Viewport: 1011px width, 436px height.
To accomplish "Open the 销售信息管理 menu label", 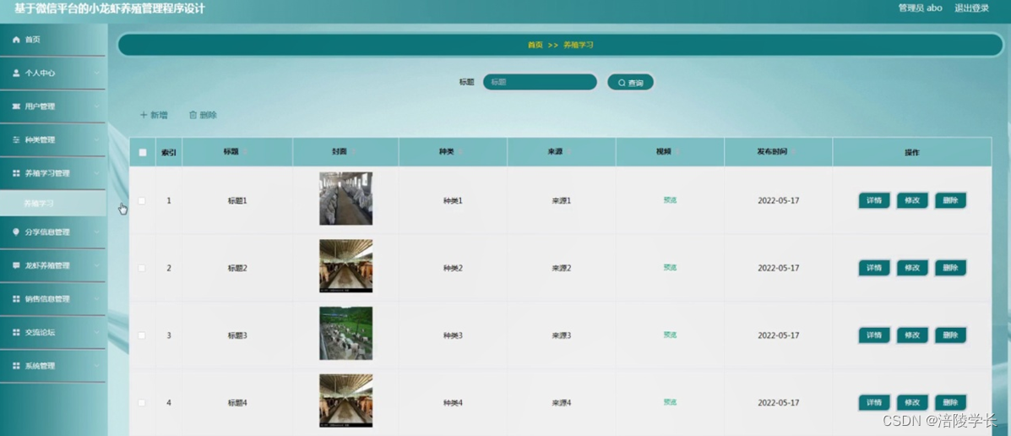I will [x=47, y=299].
